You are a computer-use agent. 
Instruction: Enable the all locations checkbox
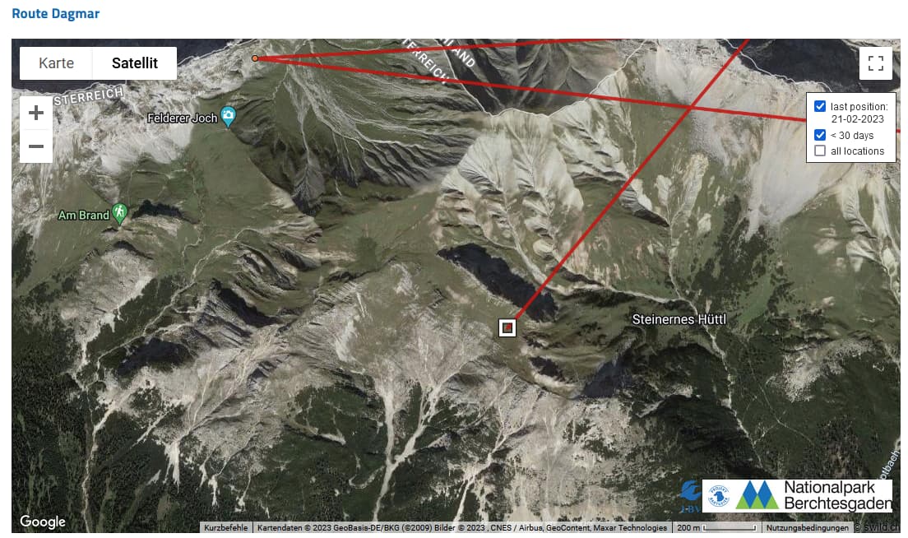coord(819,151)
